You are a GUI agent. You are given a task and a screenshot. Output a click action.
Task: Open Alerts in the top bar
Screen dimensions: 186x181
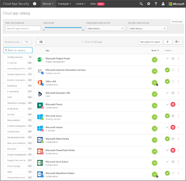[97, 4]
